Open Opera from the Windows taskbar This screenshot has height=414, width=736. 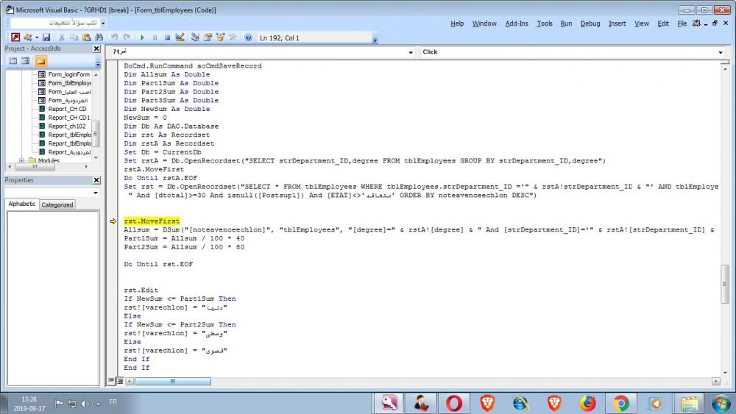coord(454,403)
